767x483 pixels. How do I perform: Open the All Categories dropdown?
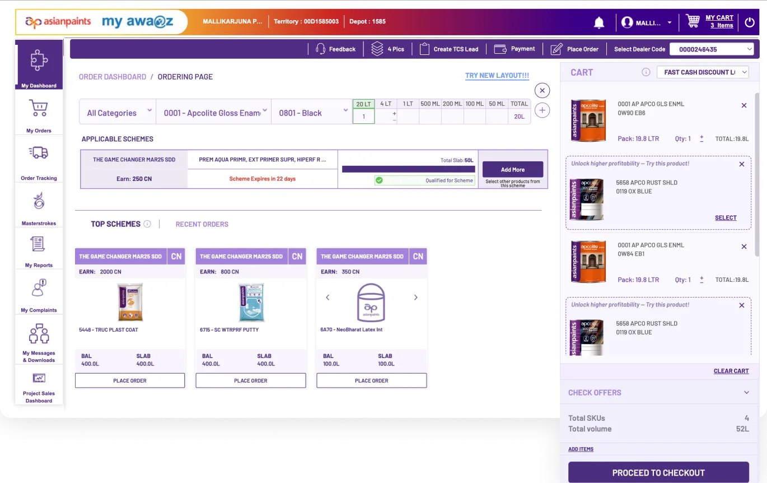pos(118,112)
